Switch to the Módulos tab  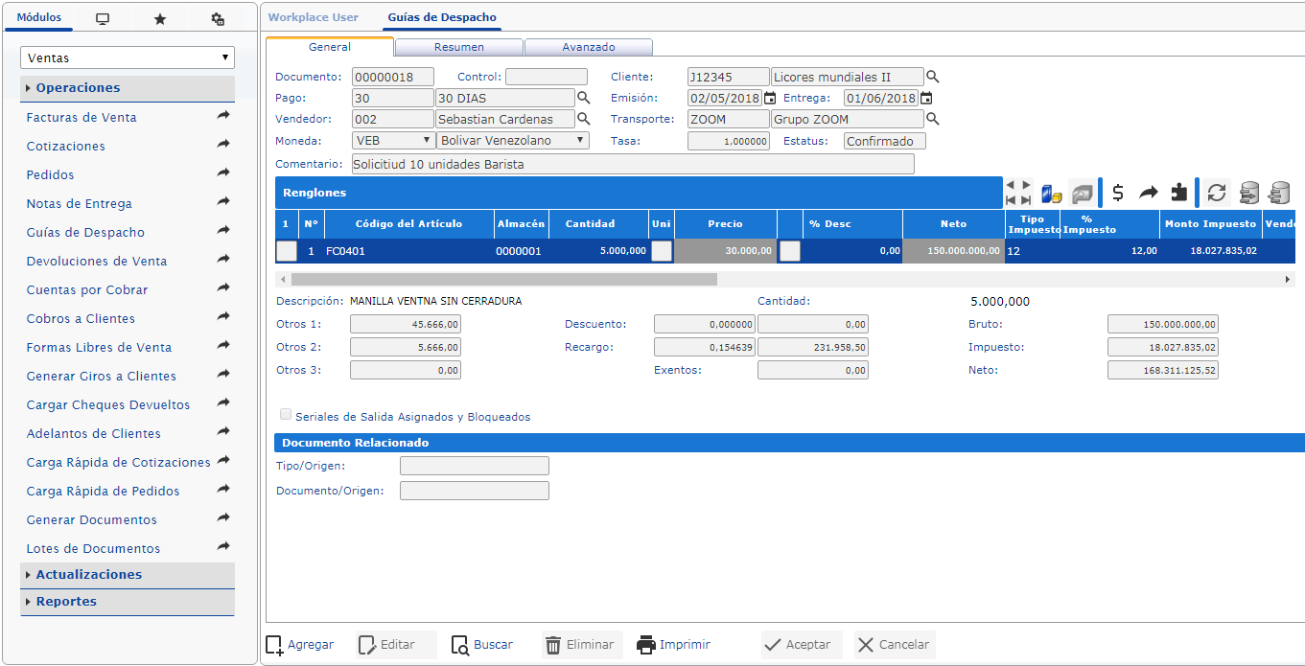tap(39, 18)
